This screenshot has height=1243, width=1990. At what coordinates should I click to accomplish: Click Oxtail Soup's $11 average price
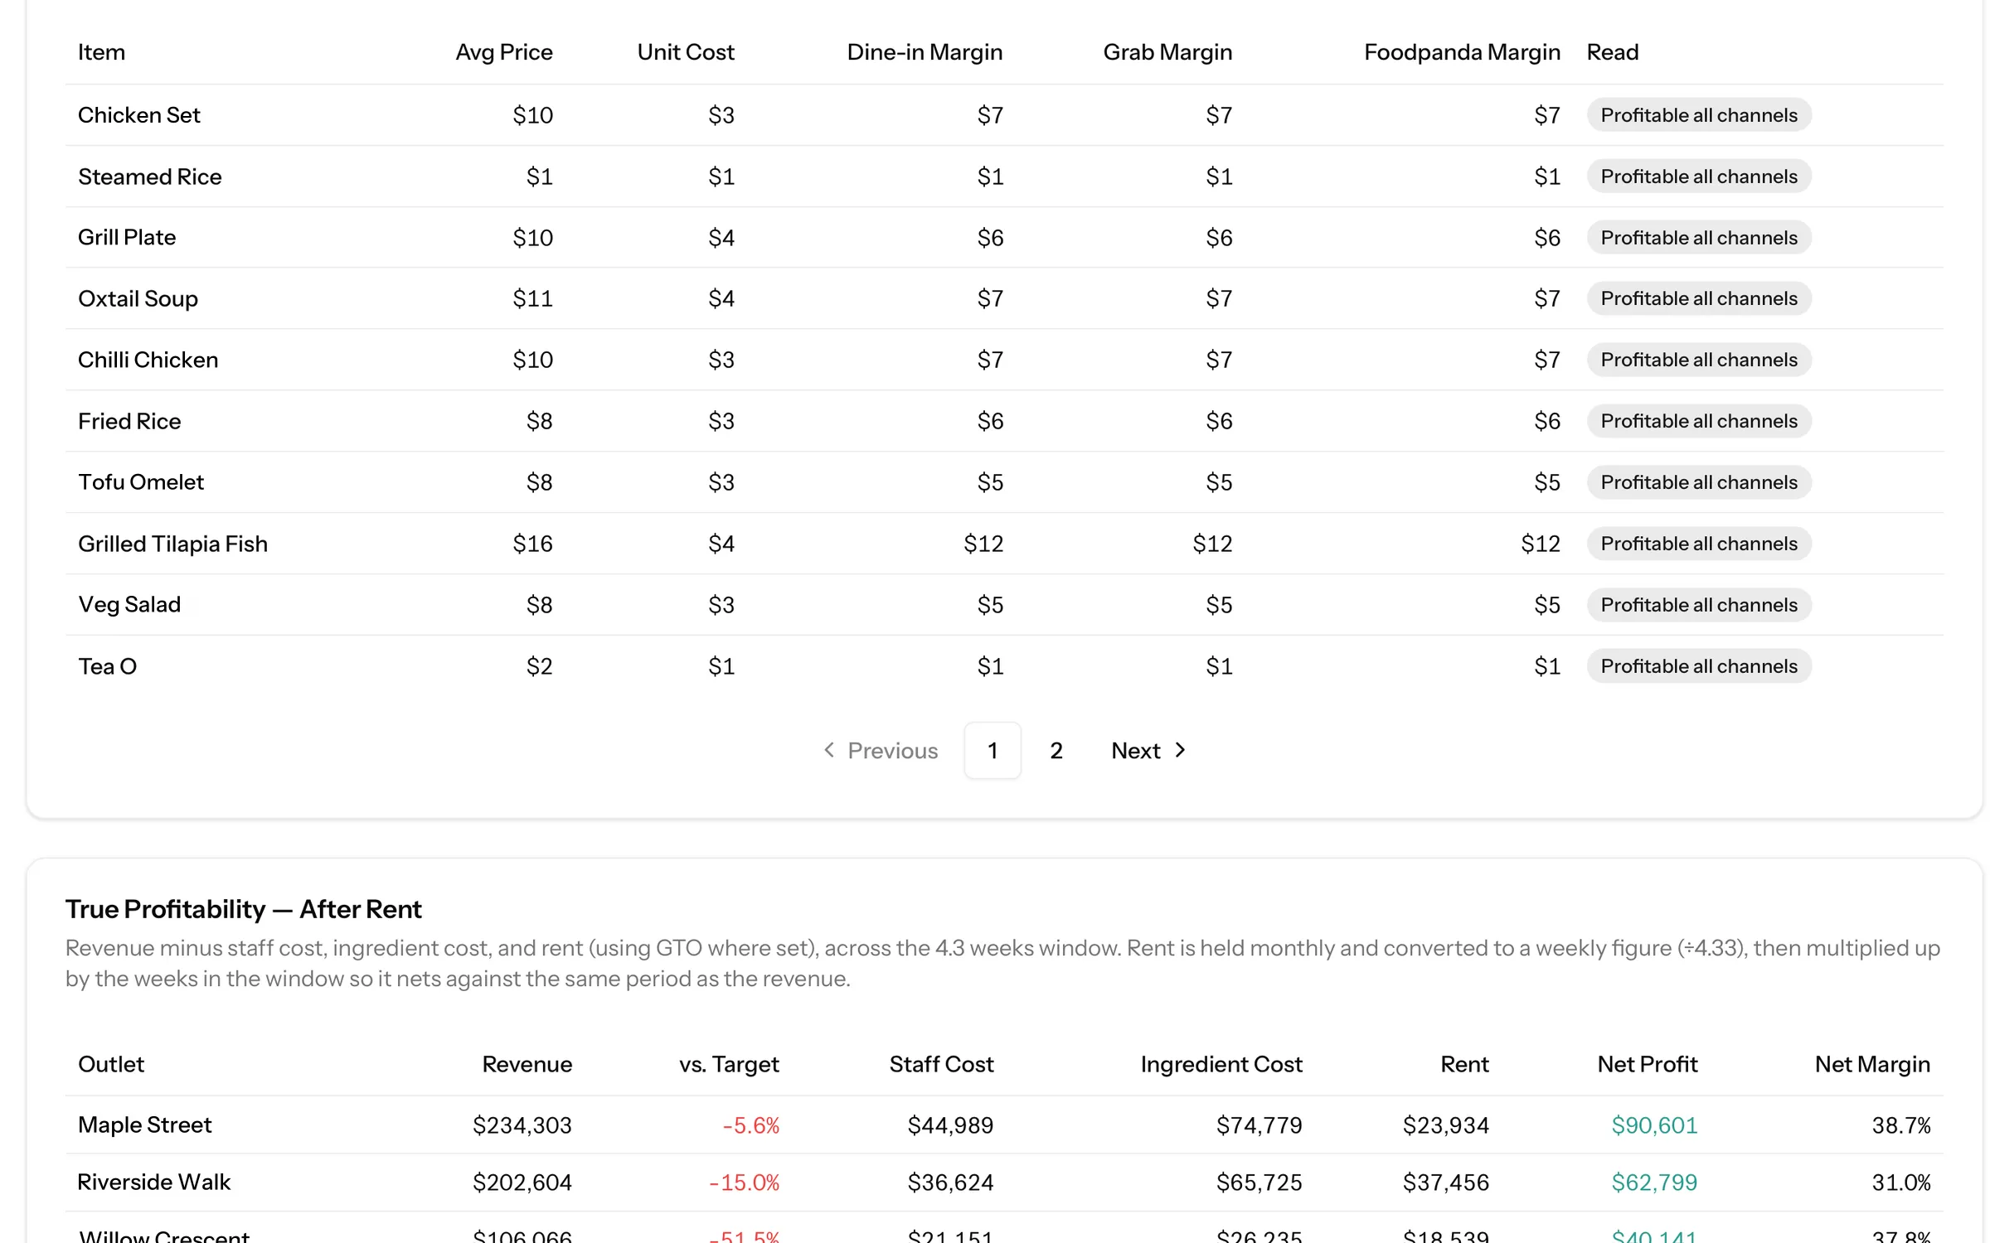532,298
